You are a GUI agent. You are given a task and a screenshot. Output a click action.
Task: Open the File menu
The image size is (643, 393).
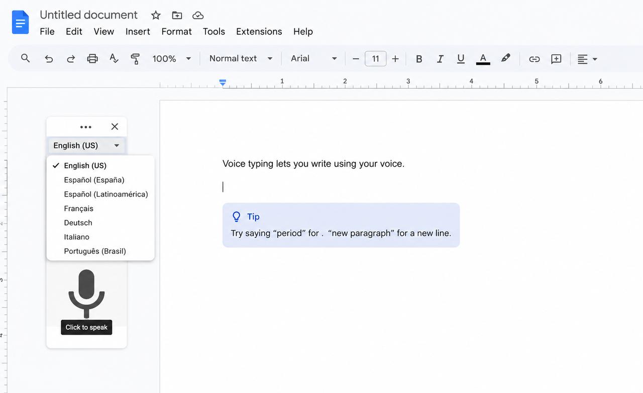pyautogui.click(x=47, y=31)
